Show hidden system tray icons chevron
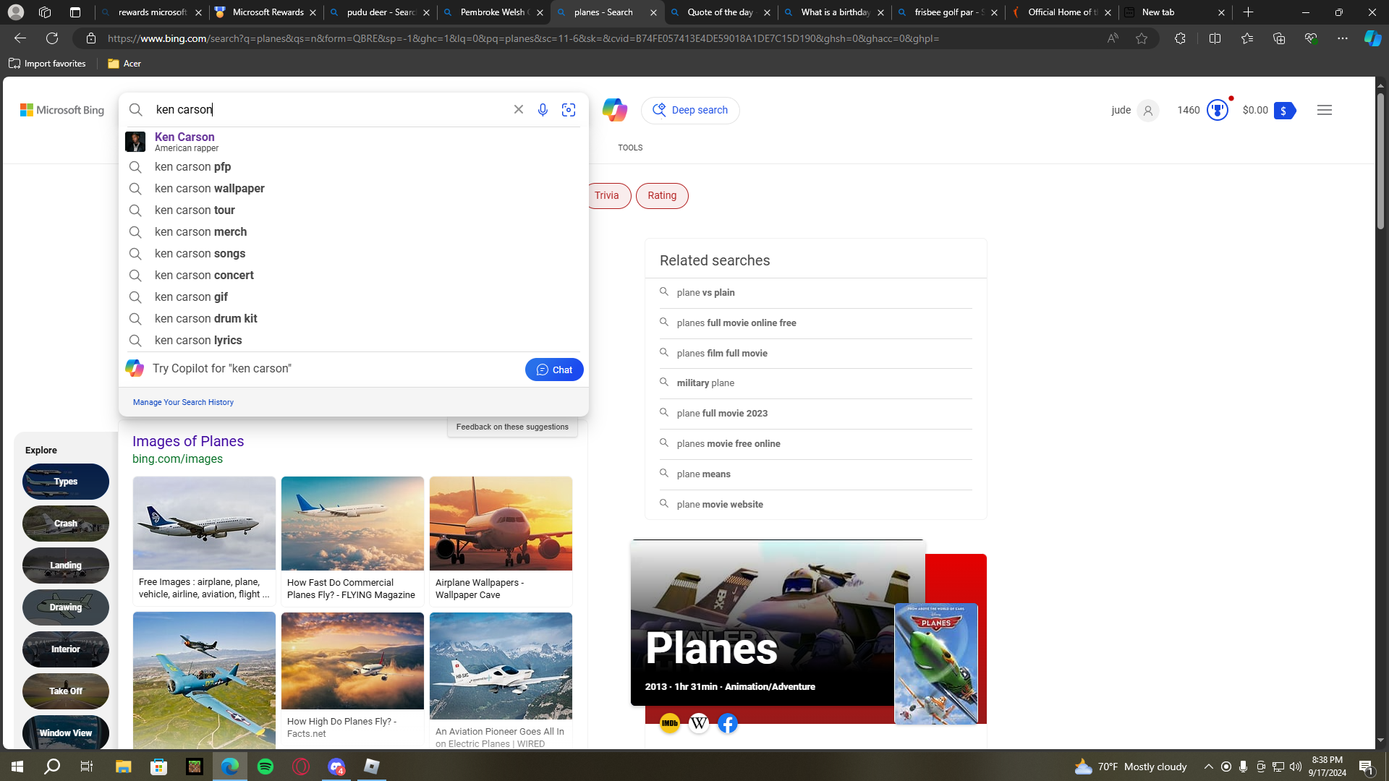The width and height of the screenshot is (1389, 781). [x=1208, y=767]
